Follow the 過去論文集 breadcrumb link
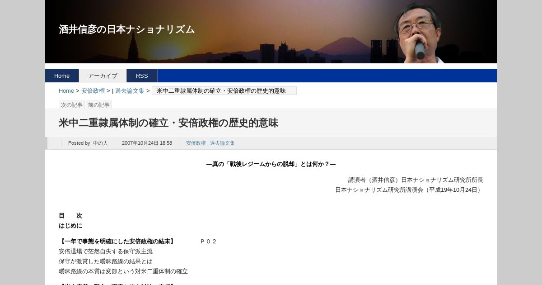Viewport: 542px width, 285px height. coord(130,90)
